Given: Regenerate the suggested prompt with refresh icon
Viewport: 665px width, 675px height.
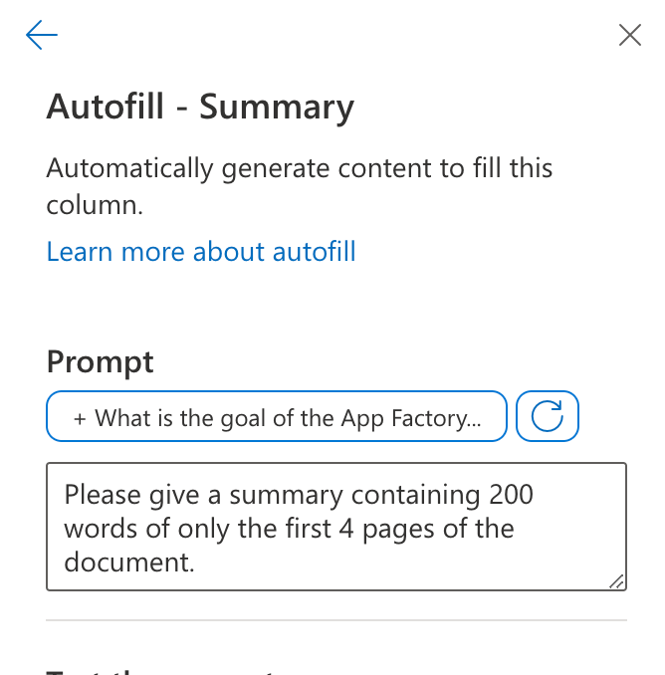Looking at the screenshot, I should coord(548,417).
